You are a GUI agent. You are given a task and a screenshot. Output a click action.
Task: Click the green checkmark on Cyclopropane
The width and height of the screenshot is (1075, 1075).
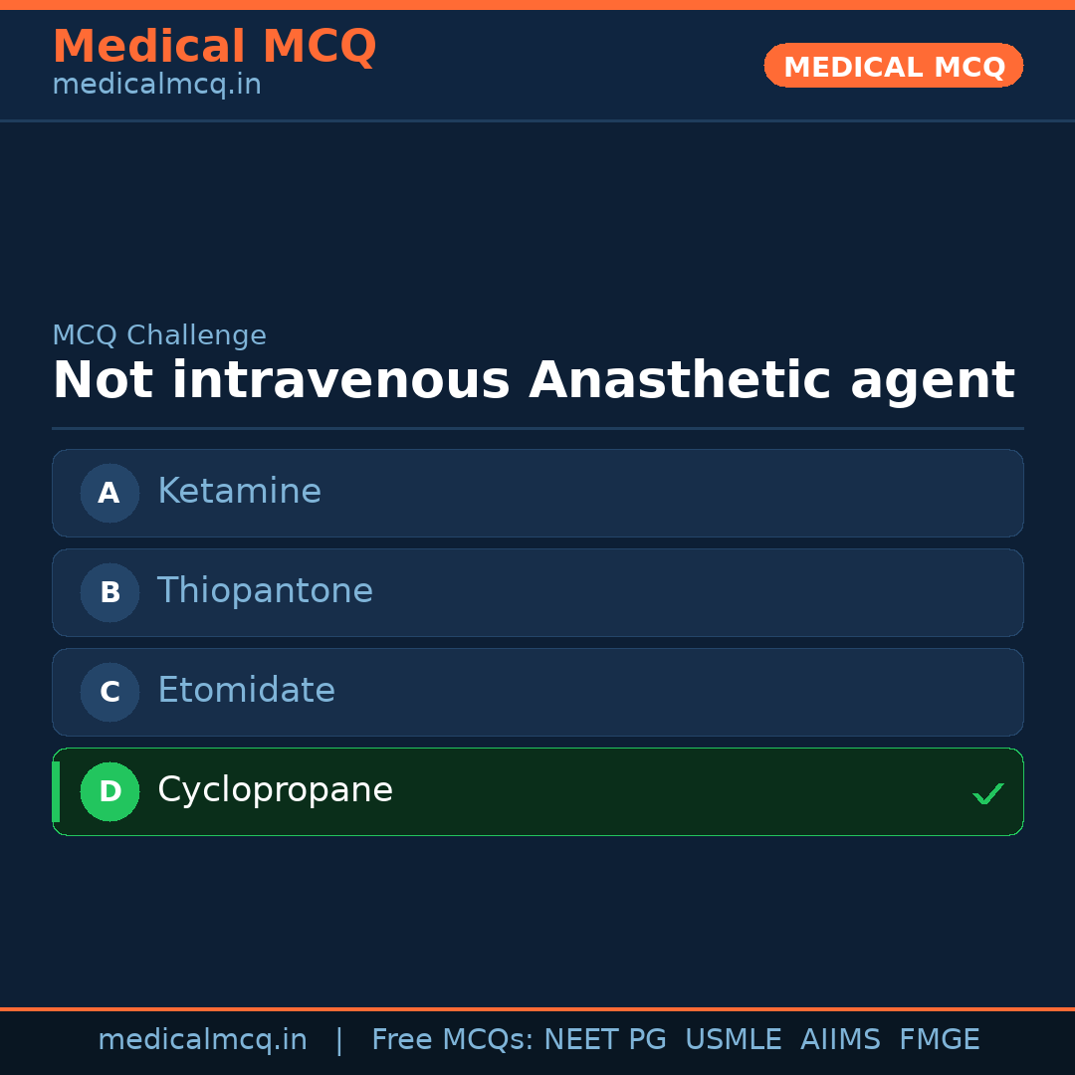(987, 793)
